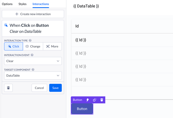
Task: Open help icon beside Interaction Event
Action: (32, 55)
